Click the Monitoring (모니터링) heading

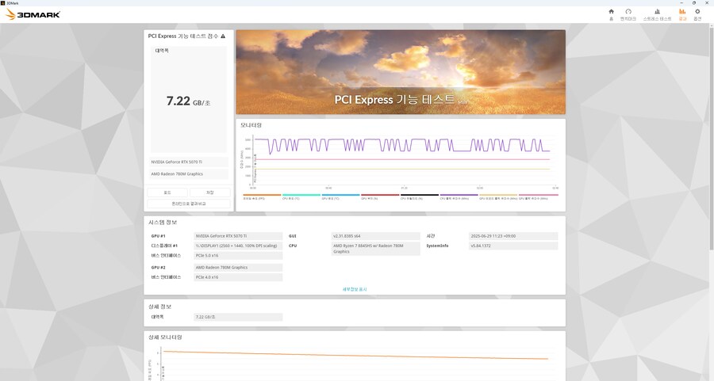click(251, 125)
